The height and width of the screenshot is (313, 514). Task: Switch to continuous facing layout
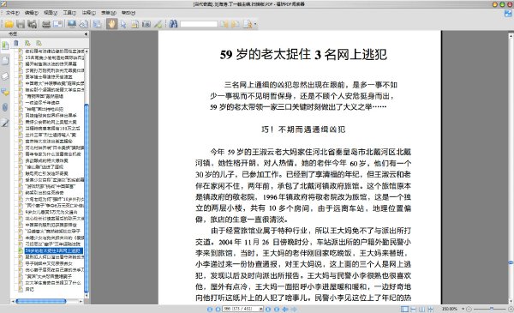(430, 309)
